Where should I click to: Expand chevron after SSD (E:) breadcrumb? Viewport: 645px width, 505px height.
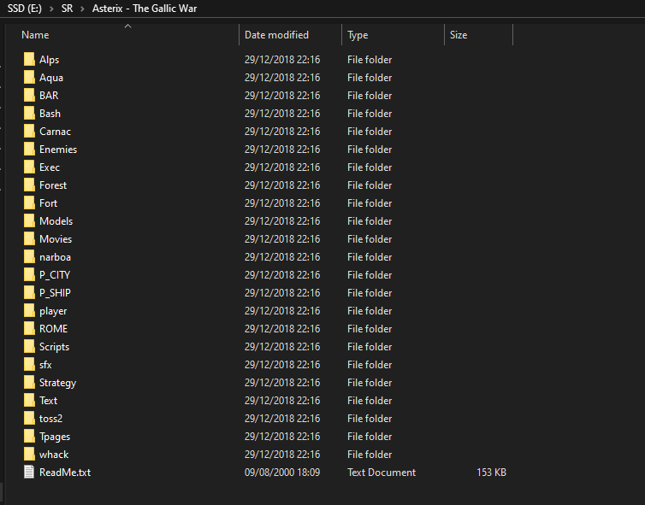coord(51,9)
